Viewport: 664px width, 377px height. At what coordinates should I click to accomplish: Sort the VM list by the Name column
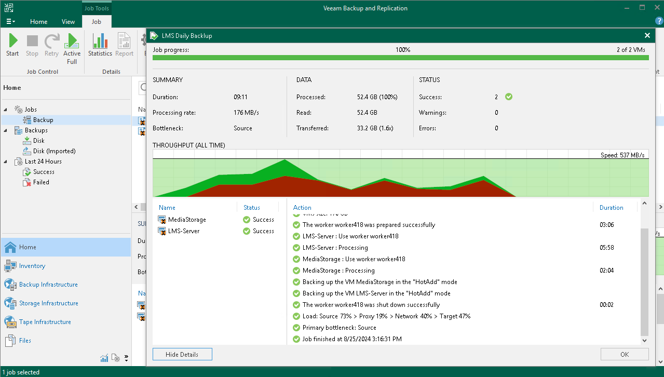(x=167, y=208)
